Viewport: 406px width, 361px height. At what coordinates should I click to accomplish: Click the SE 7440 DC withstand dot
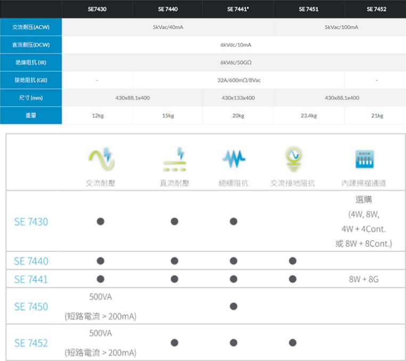175,261
